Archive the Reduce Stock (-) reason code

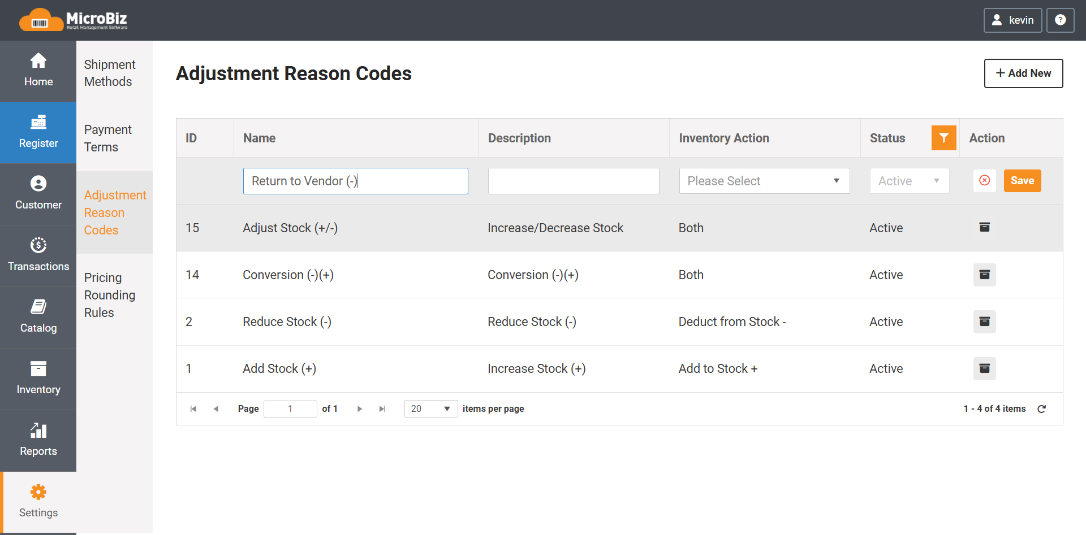[x=984, y=321]
